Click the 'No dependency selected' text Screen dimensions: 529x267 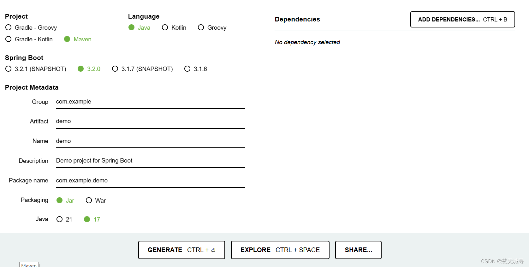307,42
